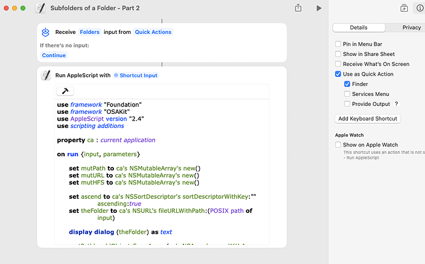Uncheck the Finder quick action option
This screenshot has height=264, width=425.
(347, 84)
